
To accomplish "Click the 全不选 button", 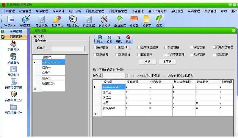I will tap(167, 62).
